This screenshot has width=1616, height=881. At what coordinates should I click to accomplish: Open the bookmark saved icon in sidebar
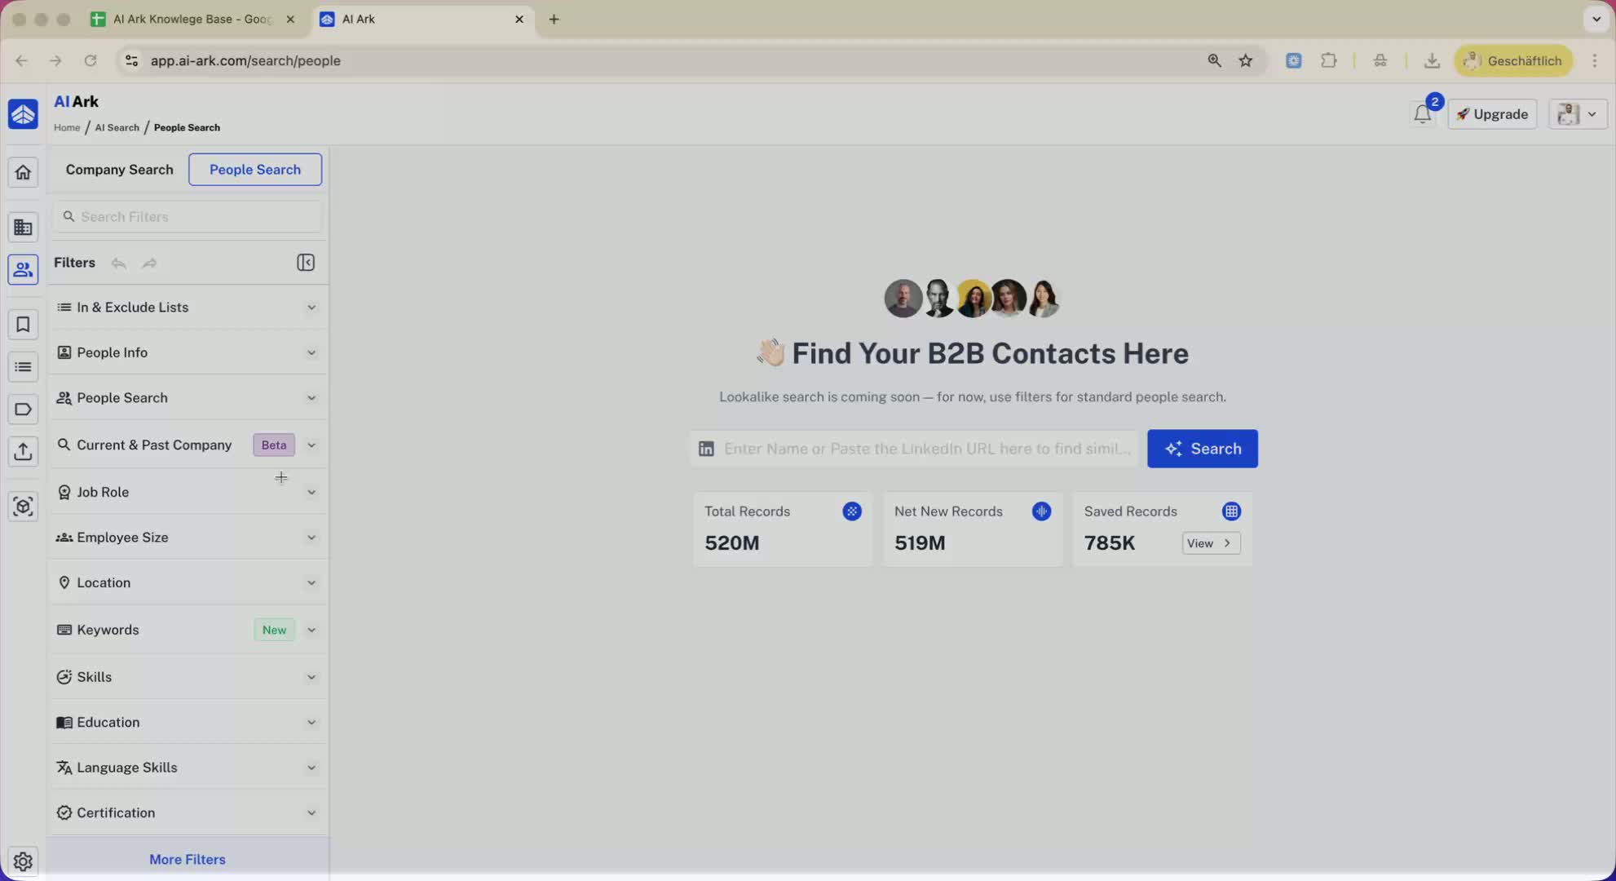(23, 325)
